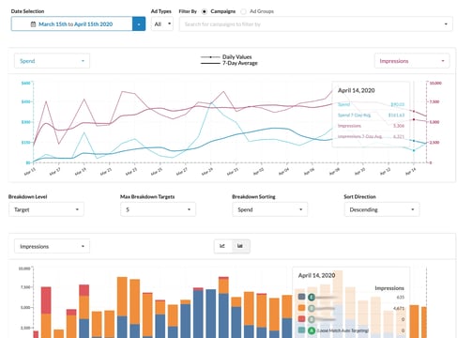
Task: Open the Spend metric dropdown above chart
Action: click(52, 61)
